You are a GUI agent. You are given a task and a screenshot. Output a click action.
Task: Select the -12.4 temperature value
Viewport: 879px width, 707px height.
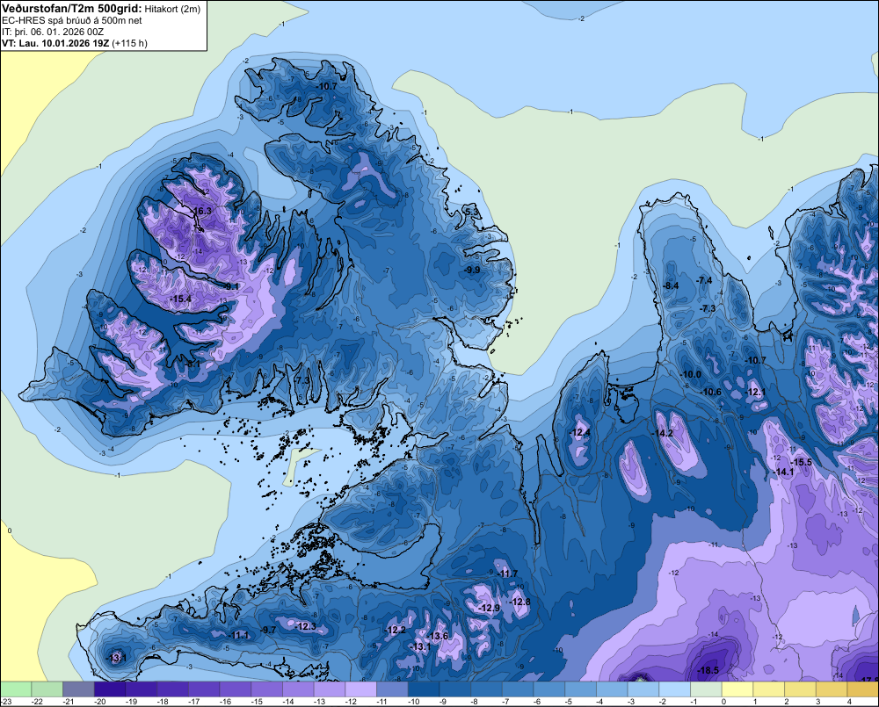579,432
